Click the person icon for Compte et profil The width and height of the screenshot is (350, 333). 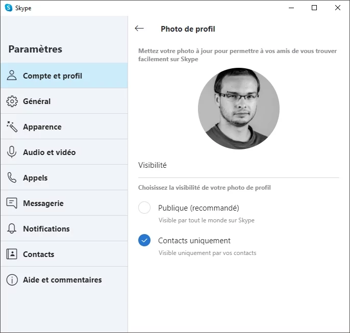pos(12,75)
